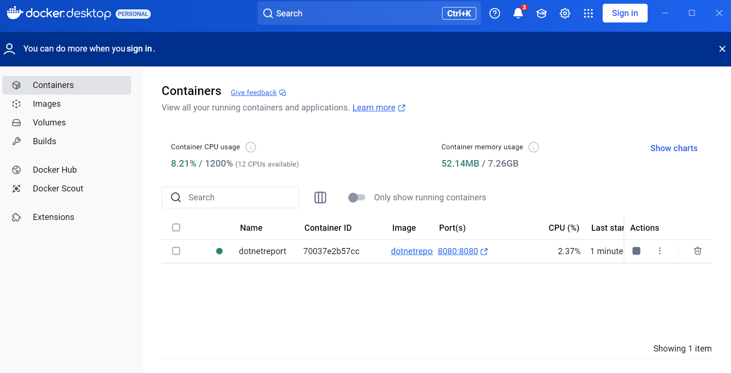Viewport: 731px width, 373px height.
Task: Open Docker Scout in the sidebar
Action: [x=66, y=189]
